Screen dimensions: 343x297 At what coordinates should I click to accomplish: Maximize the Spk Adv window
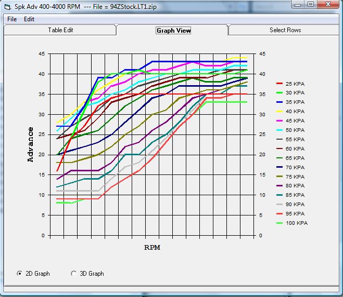point(311,5)
